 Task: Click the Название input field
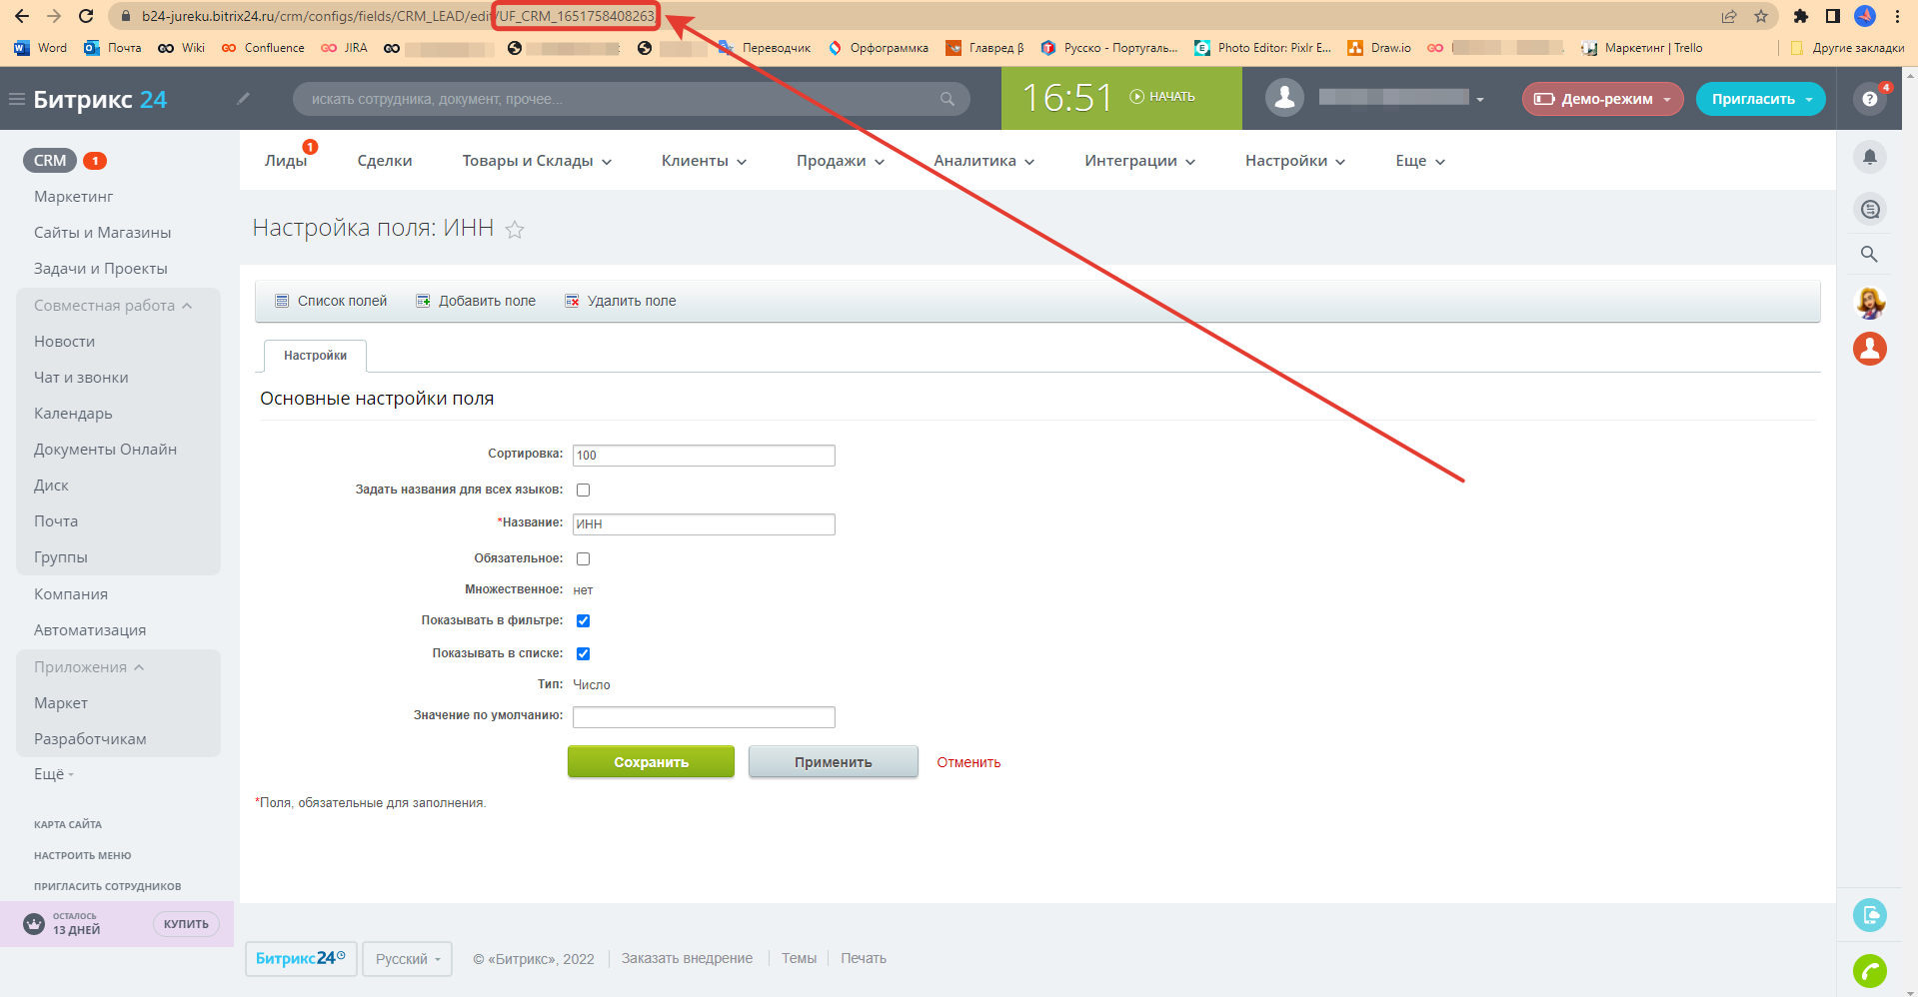point(704,524)
